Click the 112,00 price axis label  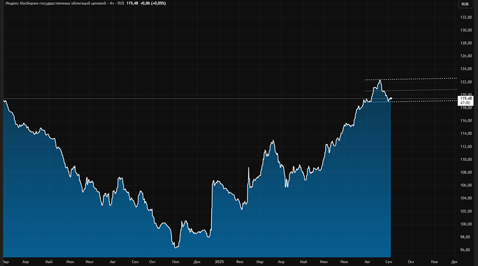click(466, 147)
